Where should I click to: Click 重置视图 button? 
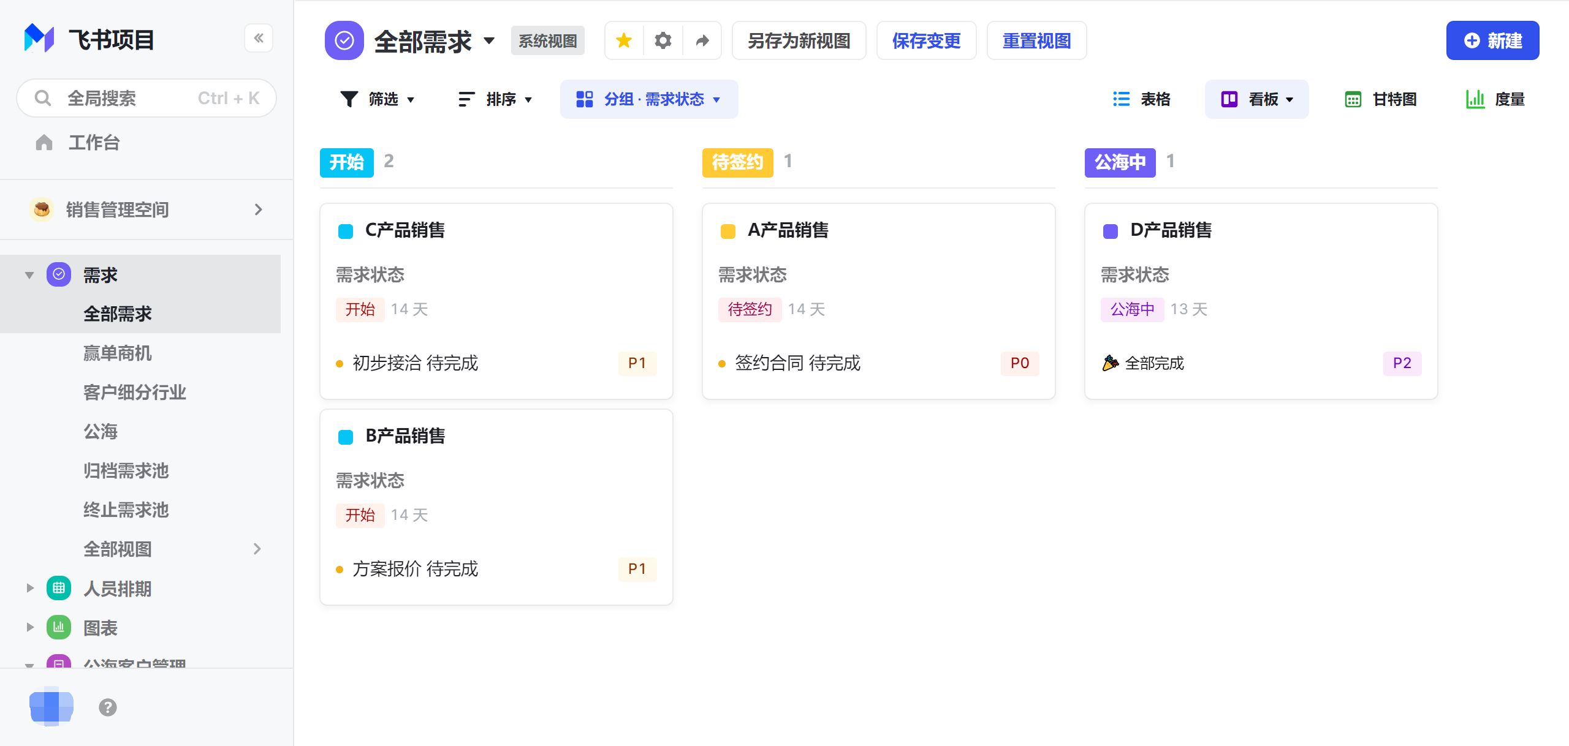tap(1036, 40)
